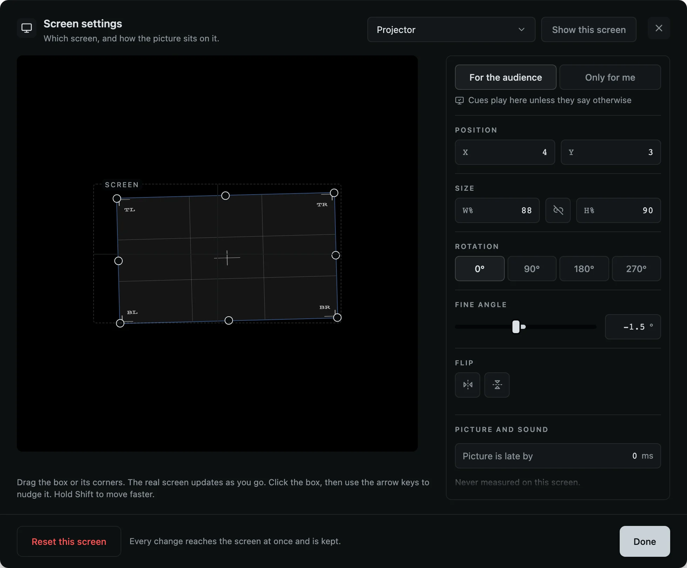The height and width of the screenshot is (568, 687).
Task: Click the top-center edge handle
Action: pyautogui.click(x=225, y=196)
